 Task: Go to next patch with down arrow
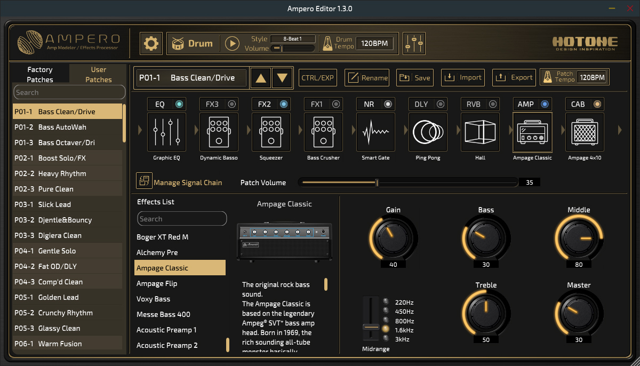[x=283, y=78]
